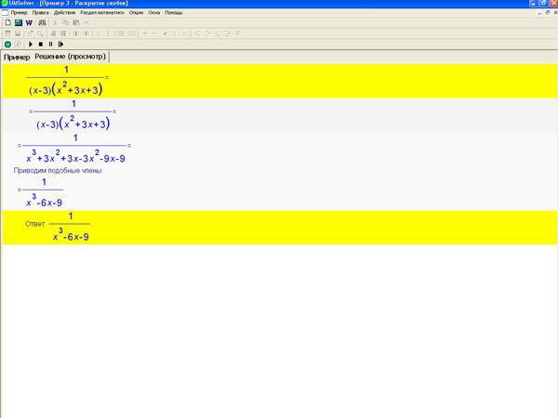Click the step-forward playback button
The image size is (558, 418).
[60, 44]
